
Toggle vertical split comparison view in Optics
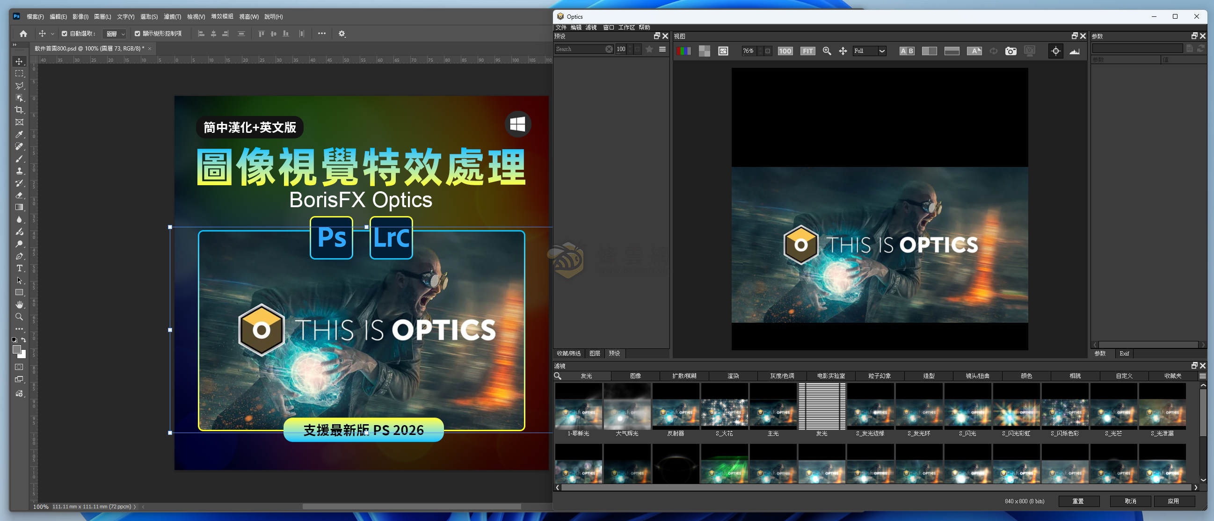(929, 51)
